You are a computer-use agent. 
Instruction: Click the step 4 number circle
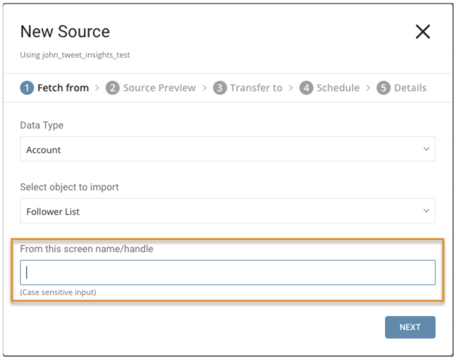click(x=306, y=88)
